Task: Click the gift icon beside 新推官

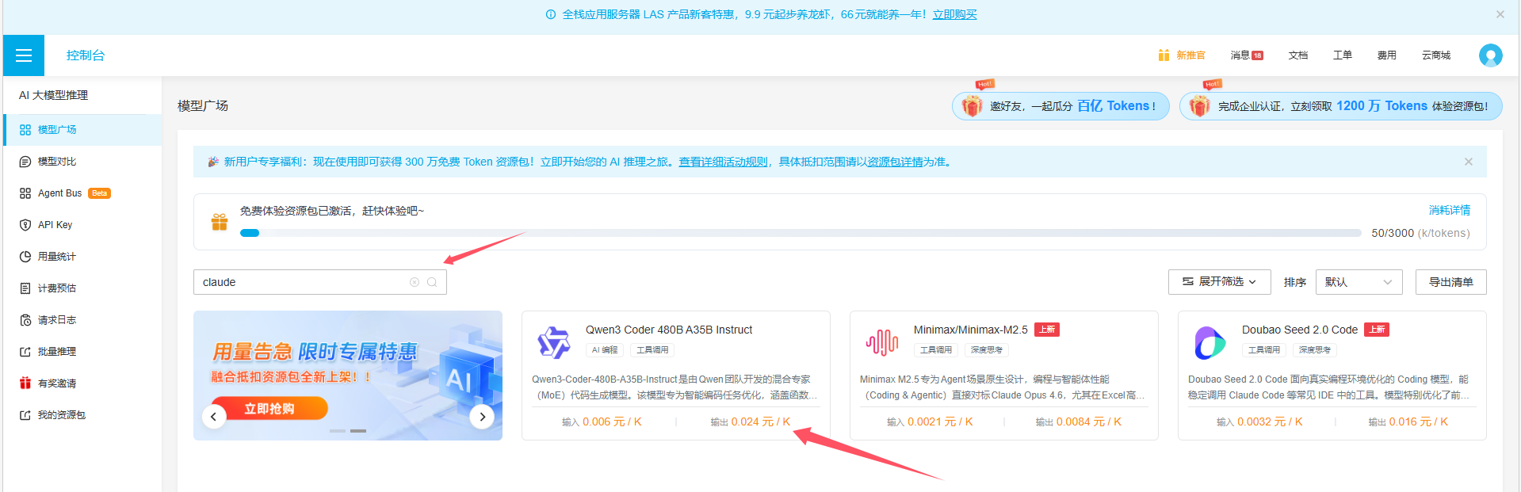Action: (1164, 55)
